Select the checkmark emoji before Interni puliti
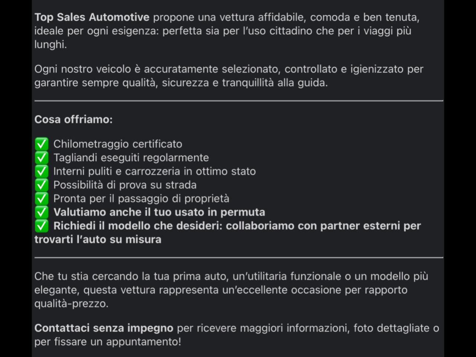Viewport: 476px width, 357px height. (x=41, y=171)
